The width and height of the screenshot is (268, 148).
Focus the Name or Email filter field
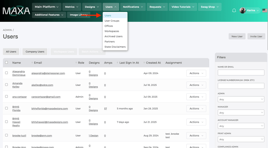click(241, 73)
